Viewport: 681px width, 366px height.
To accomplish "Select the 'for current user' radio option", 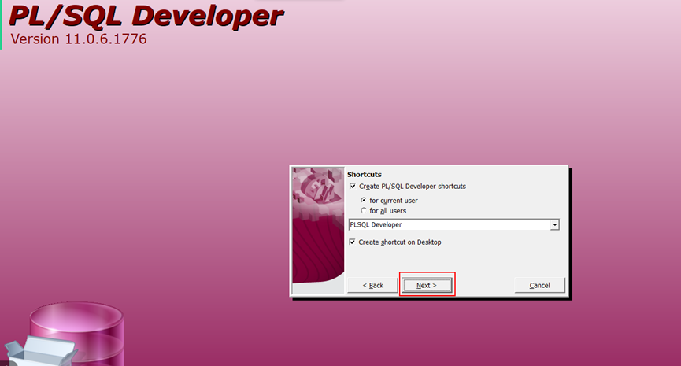I will (364, 200).
